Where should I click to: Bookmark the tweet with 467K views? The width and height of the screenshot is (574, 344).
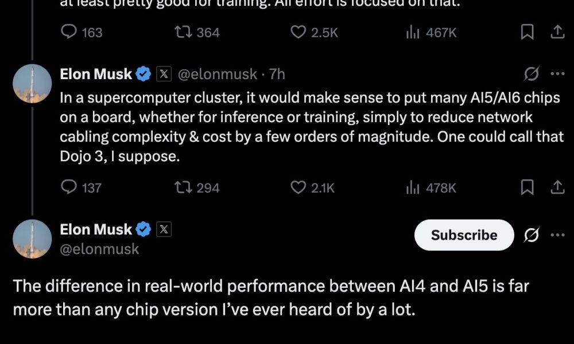tap(527, 33)
